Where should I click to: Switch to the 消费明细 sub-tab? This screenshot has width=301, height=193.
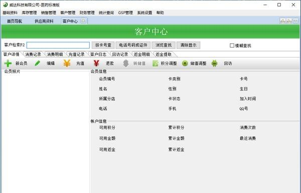tap(55, 54)
